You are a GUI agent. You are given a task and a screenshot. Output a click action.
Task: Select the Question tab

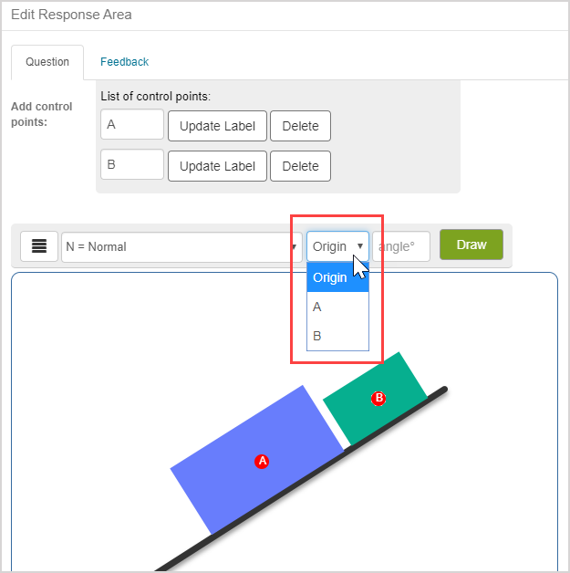point(47,62)
